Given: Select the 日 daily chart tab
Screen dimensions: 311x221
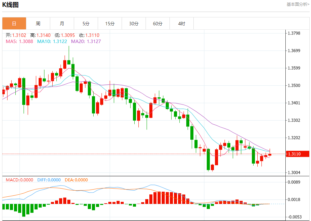Looking at the screenshot, I should [14, 24].
